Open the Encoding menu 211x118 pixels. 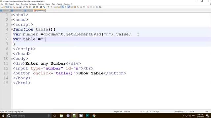coord(24,4)
